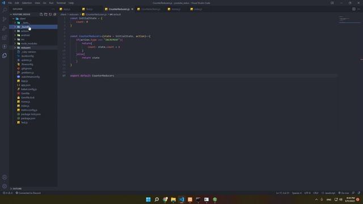Open the File menu
The width and height of the screenshot is (363, 204).
tap(10, 3)
